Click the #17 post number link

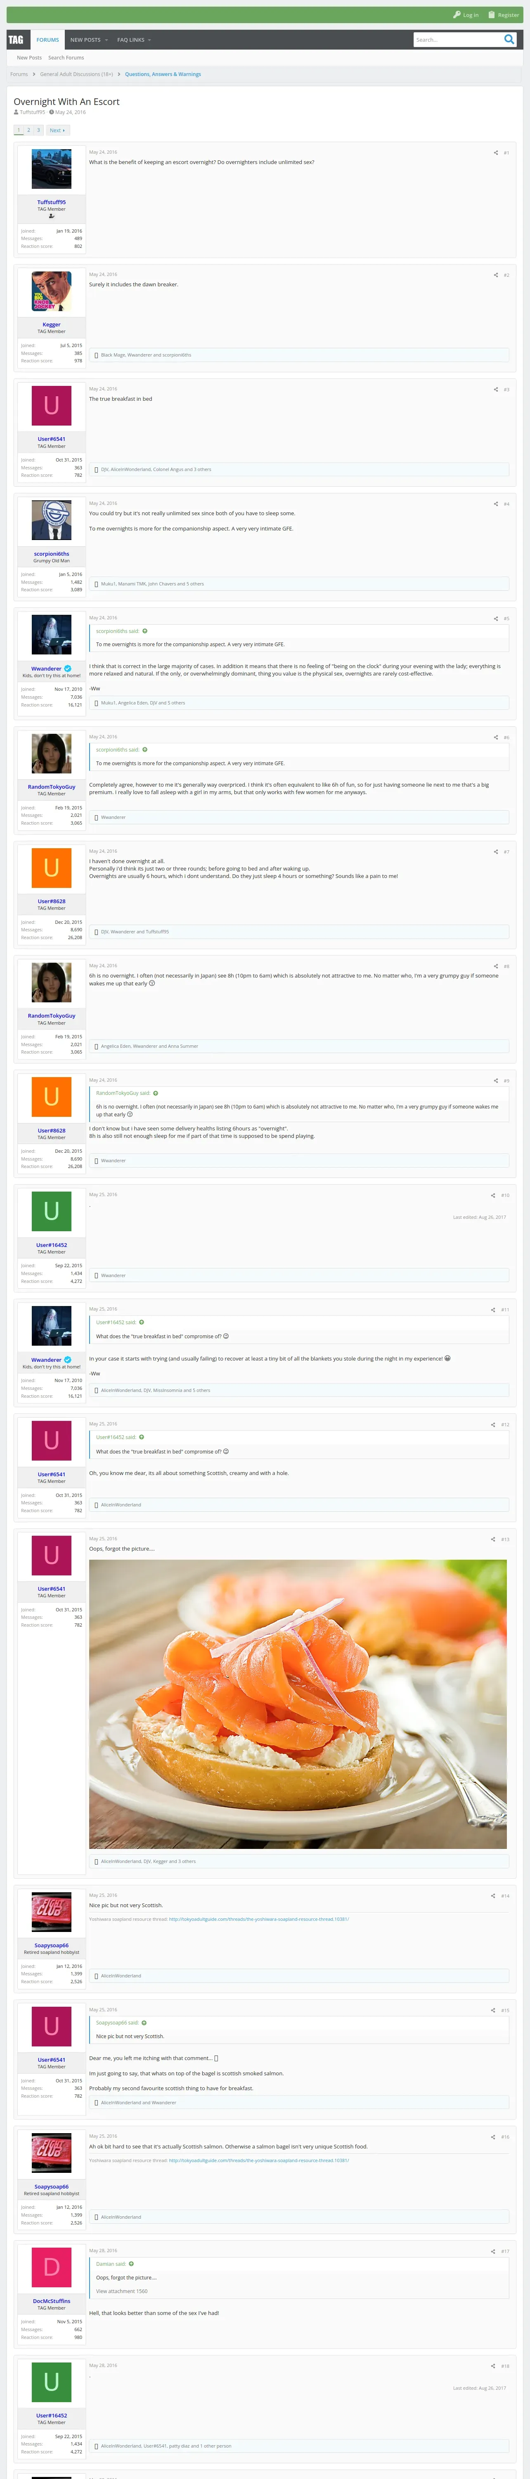coord(505,2251)
